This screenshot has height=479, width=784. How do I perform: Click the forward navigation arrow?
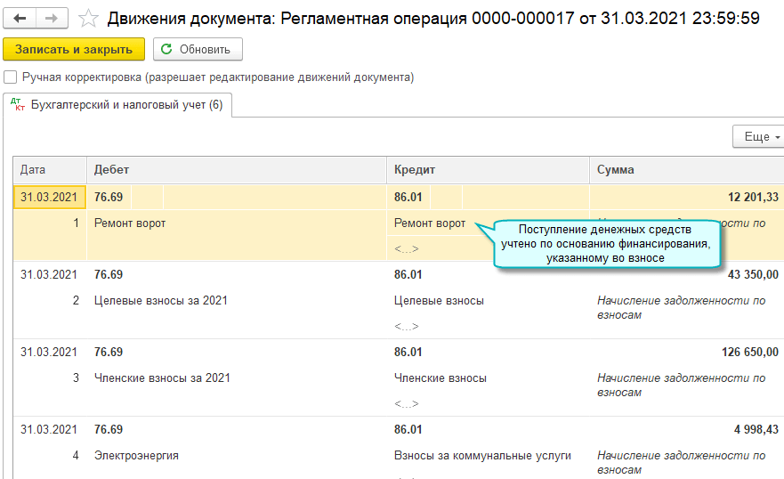tap(52, 18)
